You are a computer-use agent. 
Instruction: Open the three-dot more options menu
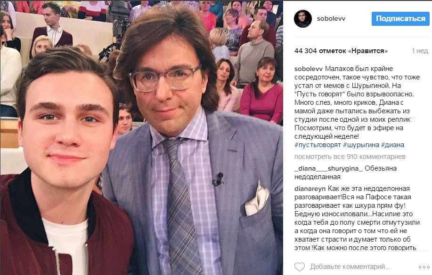click(424, 267)
